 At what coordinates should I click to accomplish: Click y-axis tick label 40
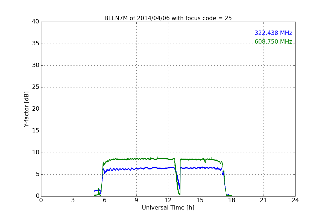(36, 22)
